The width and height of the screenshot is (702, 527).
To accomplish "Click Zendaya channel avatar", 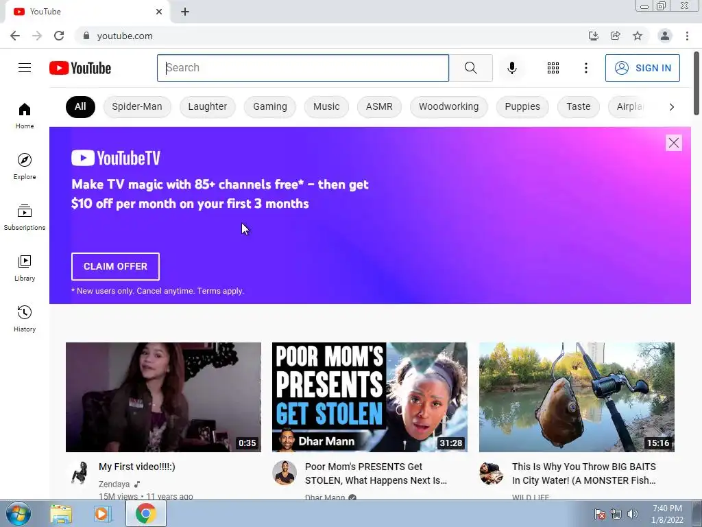I will coord(78,473).
